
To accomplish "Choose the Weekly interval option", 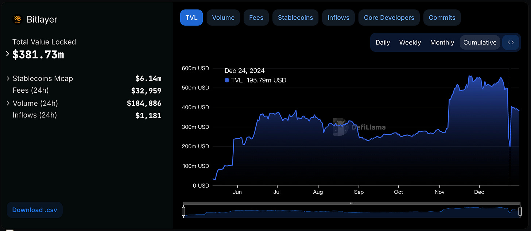I will [410, 42].
